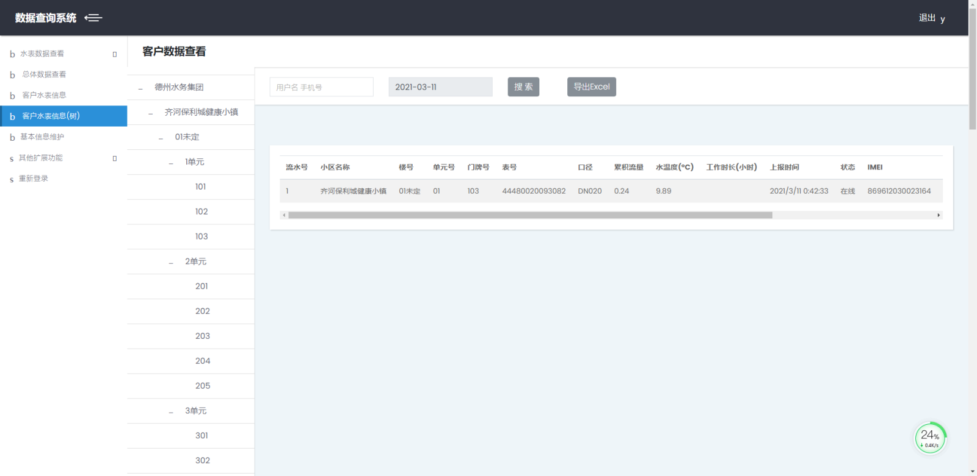Open the 2021-03-11 date picker field
Viewport: 977px width, 476px height.
pyautogui.click(x=440, y=87)
